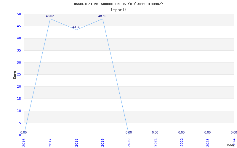Click the 35 tick on Euro axis

point(19,50)
